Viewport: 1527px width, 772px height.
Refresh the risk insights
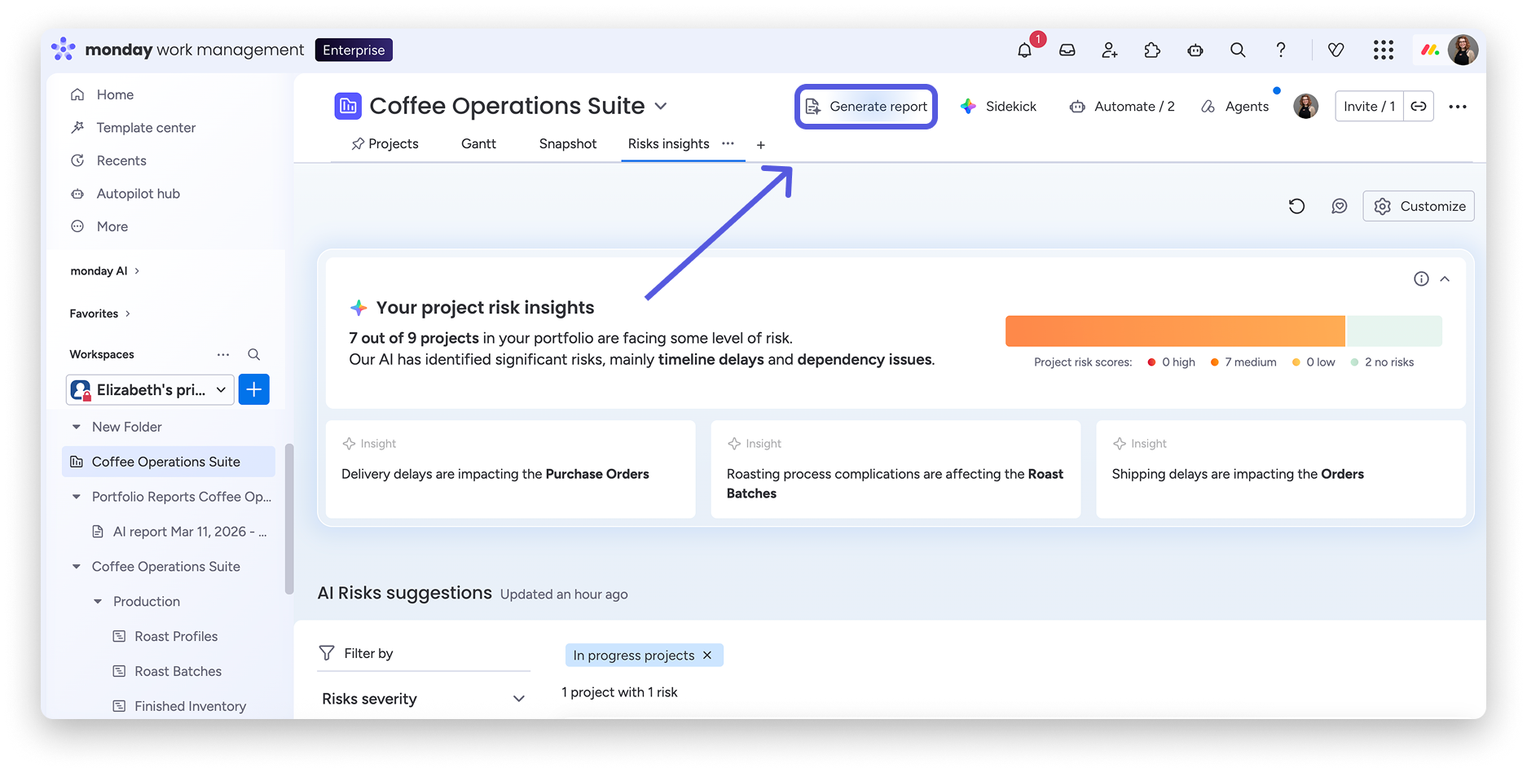1297,207
